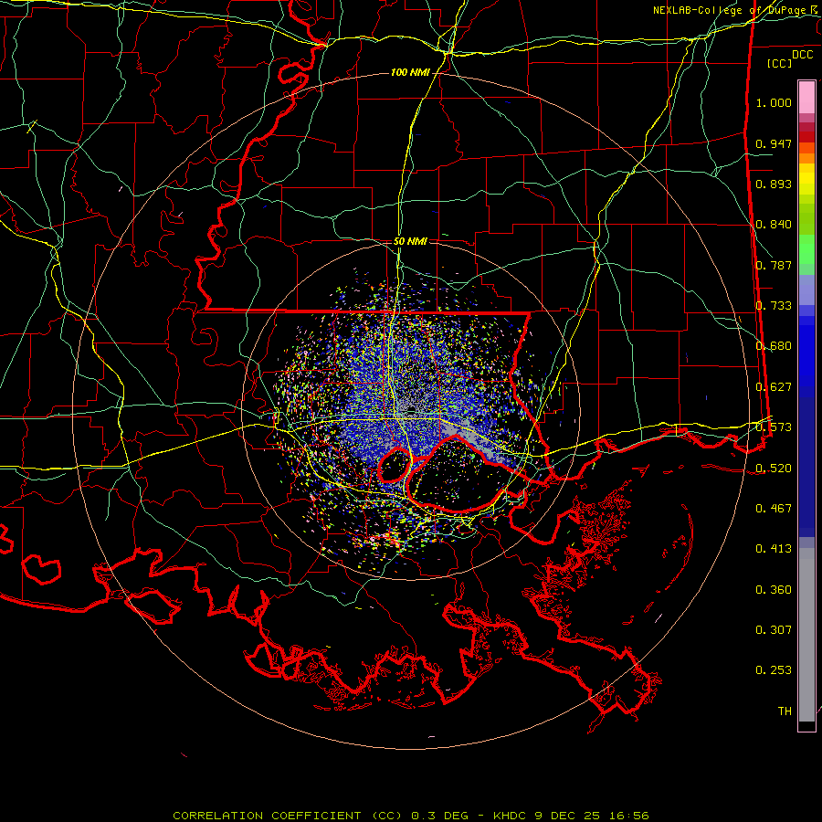Click the 0.573 legend value
The width and height of the screenshot is (822, 822).
click(774, 427)
